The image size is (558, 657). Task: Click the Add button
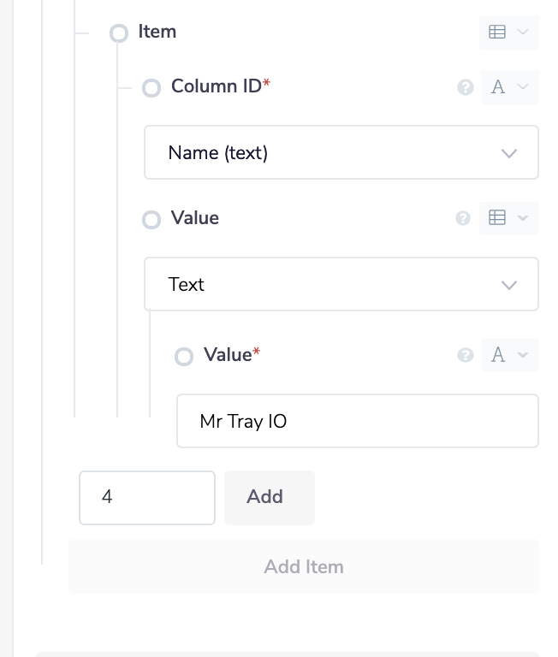269,497
